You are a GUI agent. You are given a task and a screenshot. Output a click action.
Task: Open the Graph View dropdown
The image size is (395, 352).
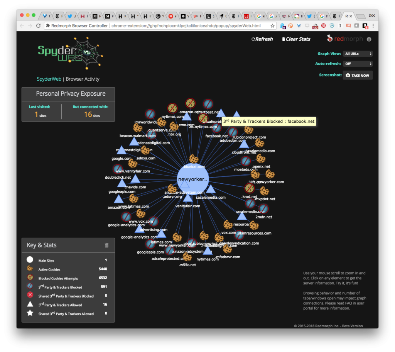(358, 54)
